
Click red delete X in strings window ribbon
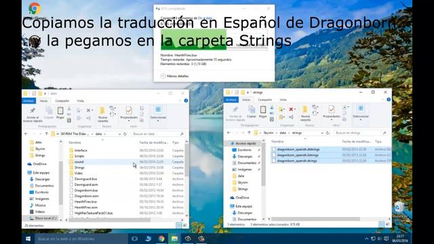point(291,109)
